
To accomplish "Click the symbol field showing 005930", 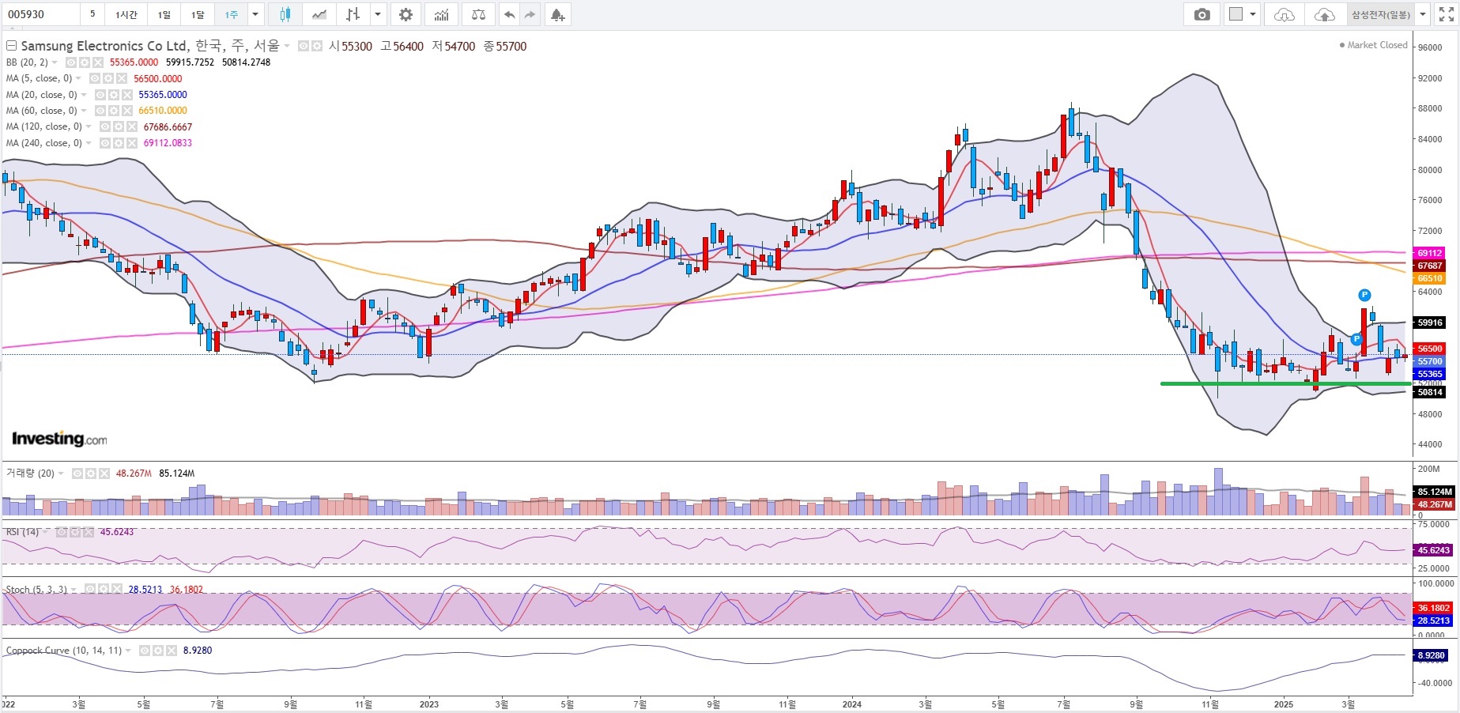I will tap(41, 14).
